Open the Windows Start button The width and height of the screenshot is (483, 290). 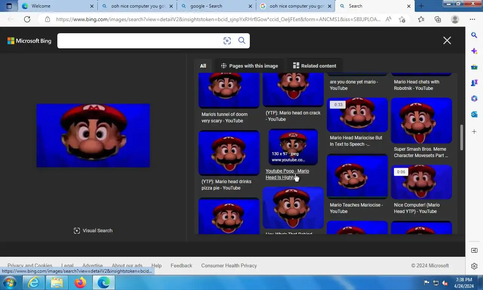tap(9, 282)
